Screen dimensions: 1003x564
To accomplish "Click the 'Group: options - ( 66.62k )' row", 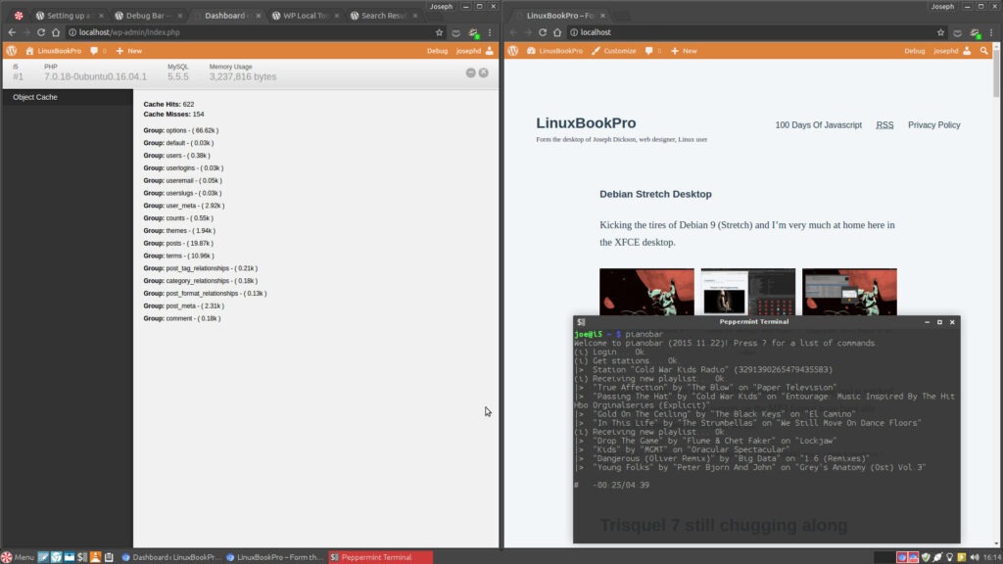I will tap(180, 130).
